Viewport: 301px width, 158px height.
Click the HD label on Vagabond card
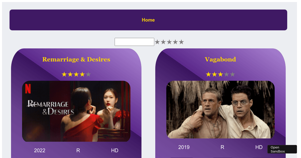click(x=259, y=147)
